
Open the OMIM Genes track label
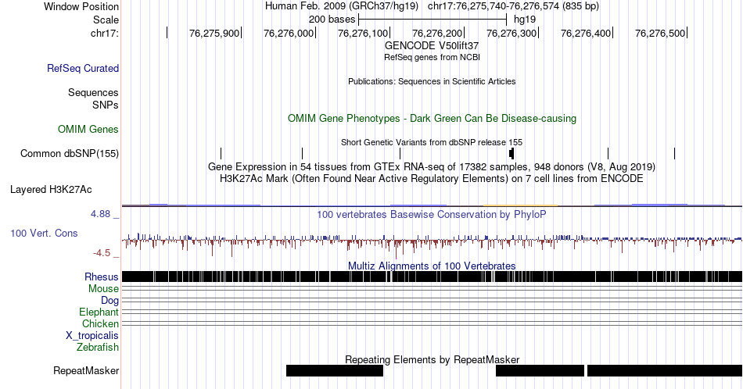pos(88,129)
